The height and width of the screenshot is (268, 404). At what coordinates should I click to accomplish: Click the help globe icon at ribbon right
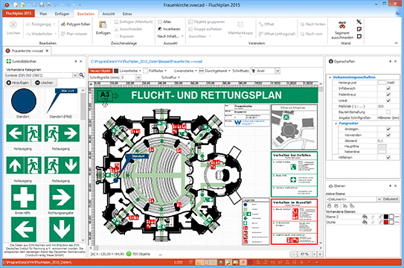click(398, 13)
